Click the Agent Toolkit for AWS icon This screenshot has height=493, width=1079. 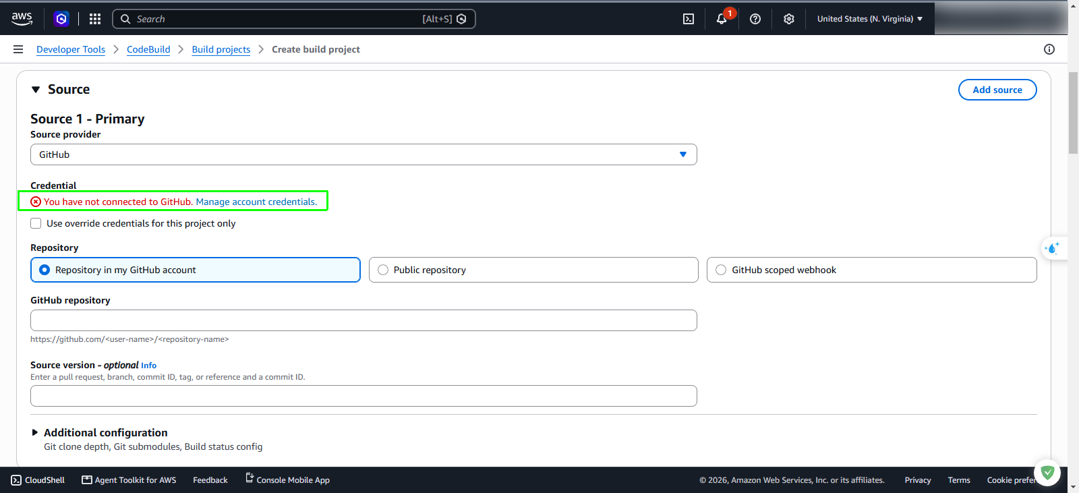point(87,480)
